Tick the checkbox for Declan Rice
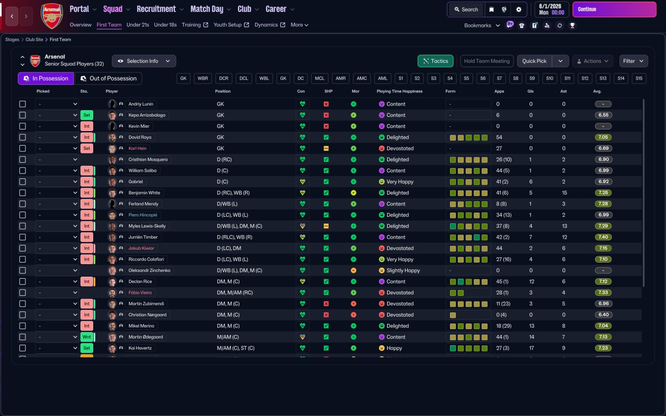The height and width of the screenshot is (416, 666). [22, 282]
